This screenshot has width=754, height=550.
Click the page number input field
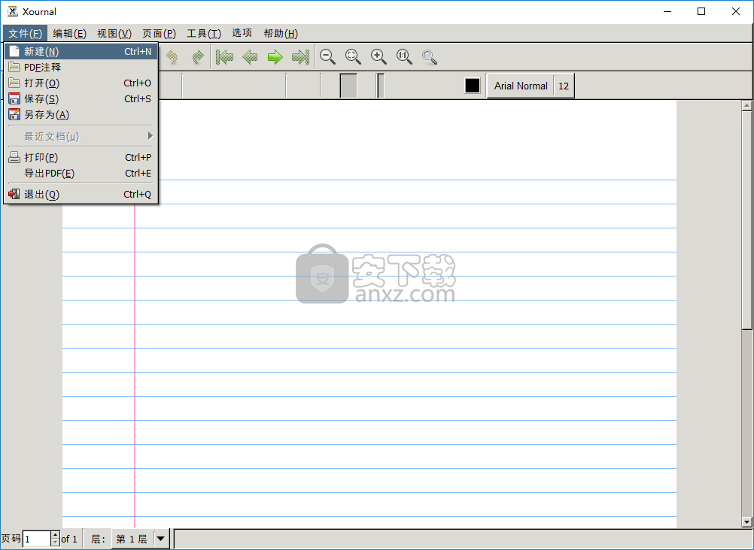37,539
